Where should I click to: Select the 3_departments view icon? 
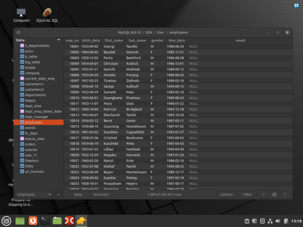[22, 46]
